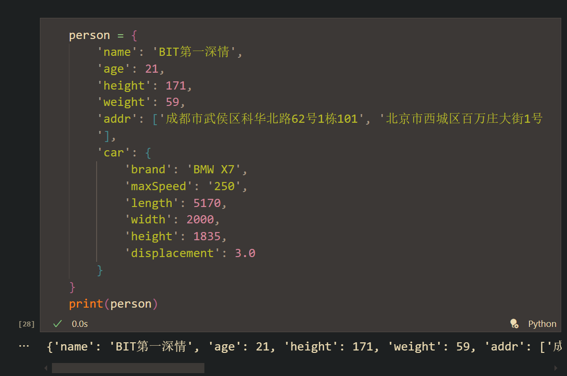
Task: Click the displacement value 3.0
Action: coord(245,253)
